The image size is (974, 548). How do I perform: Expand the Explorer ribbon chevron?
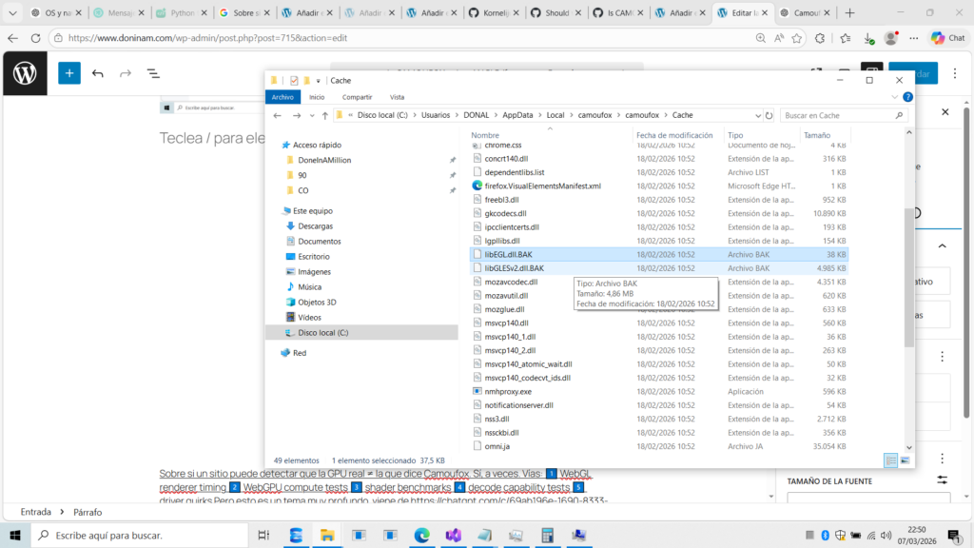[x=896, y=97]
